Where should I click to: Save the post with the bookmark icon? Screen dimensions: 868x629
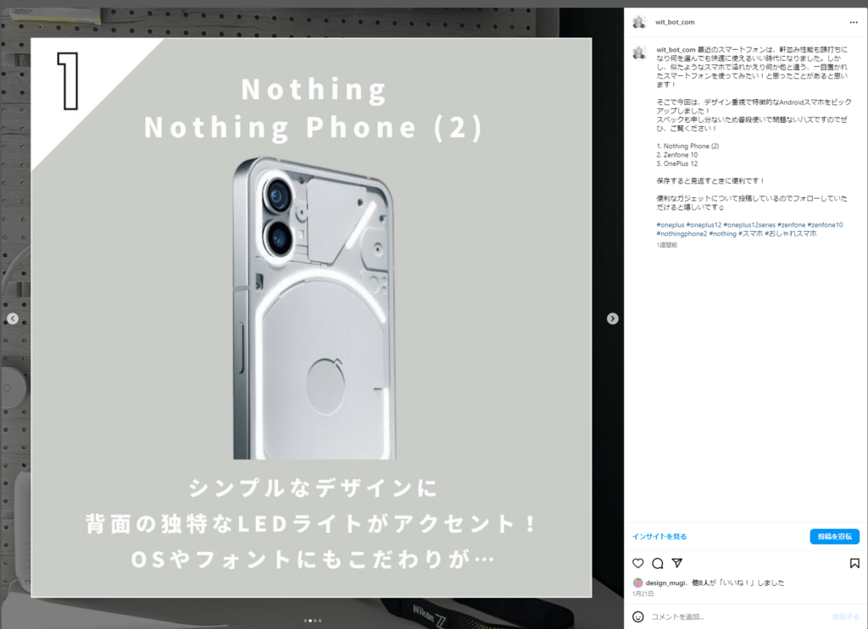point(854,563)
